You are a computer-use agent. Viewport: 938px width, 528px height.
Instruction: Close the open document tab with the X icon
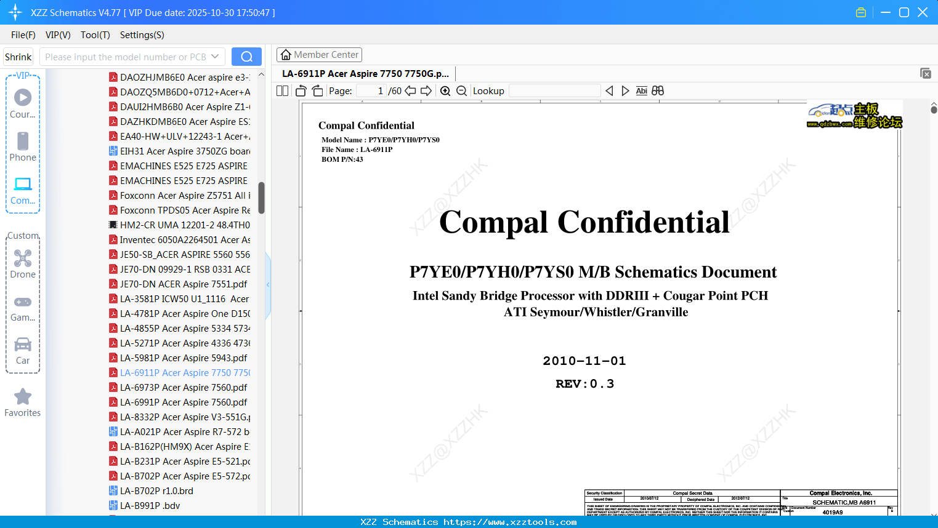pyautogui.click(x=926, y=73)
